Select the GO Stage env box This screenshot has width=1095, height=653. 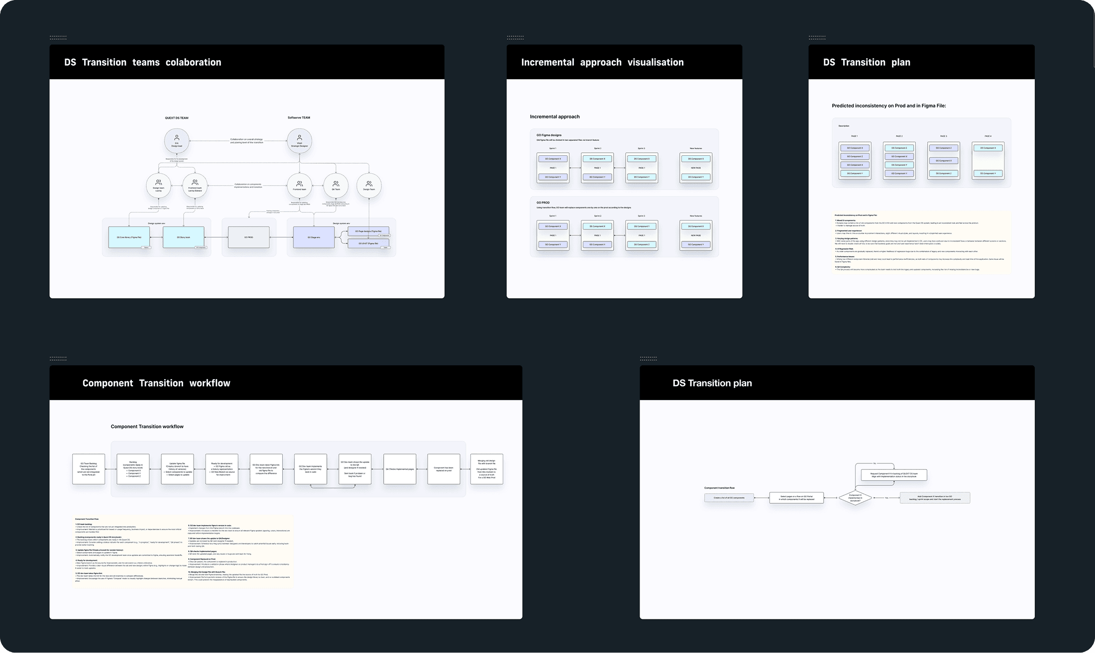pyautogui.click(x=314, y=237)
